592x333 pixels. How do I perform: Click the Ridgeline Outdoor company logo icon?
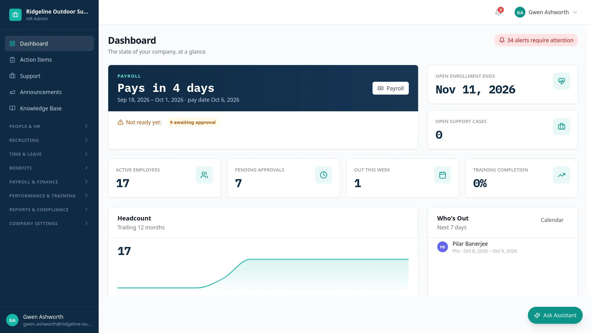(15, 15)
